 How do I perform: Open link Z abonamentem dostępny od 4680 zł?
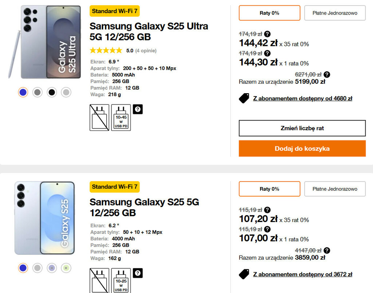point(302,98)
